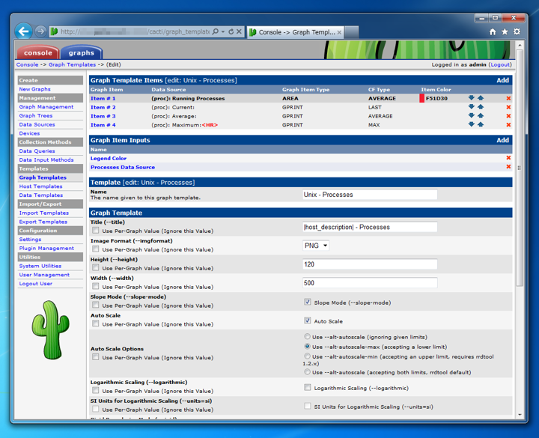Screen dimensions: 539x438
Task: Open browser favorites star icon
Action: pyautogui.click(x=505, y=32)
